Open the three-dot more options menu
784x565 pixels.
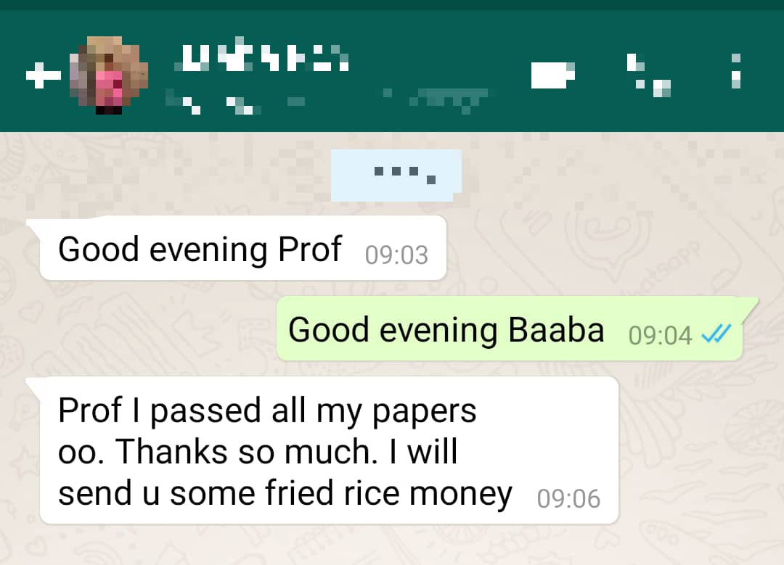point(735,71)
